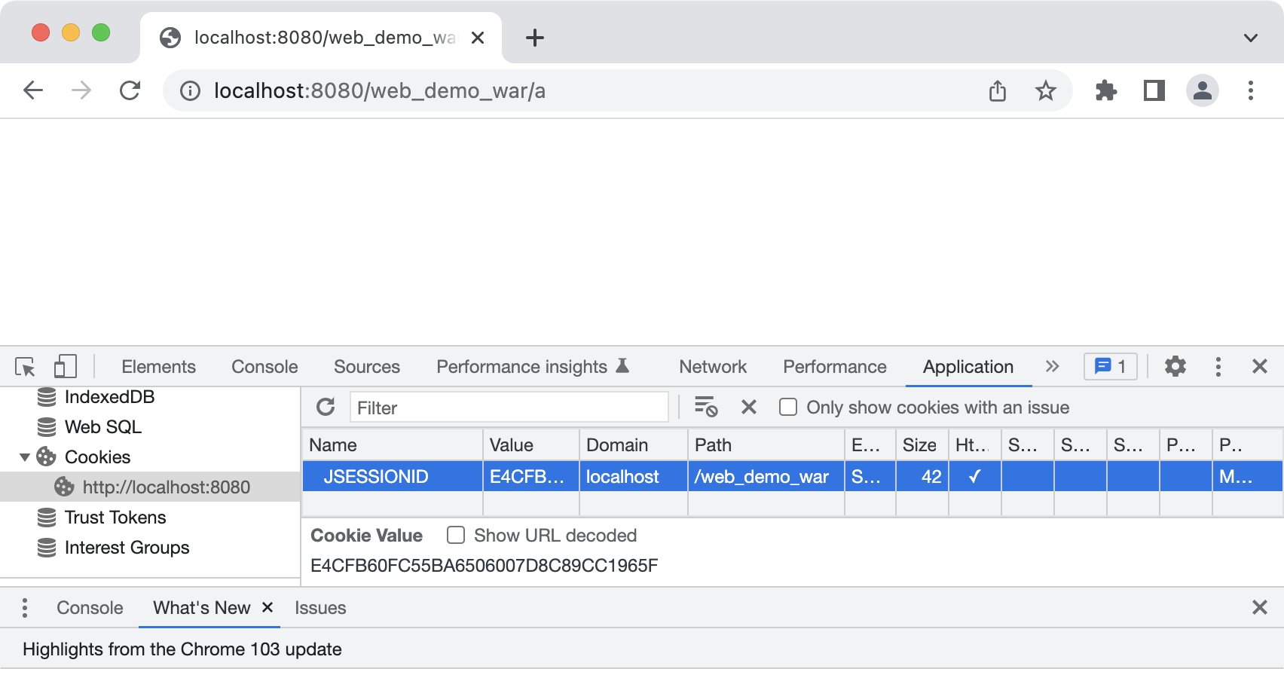
Task: Collapse the Cookies tree section
Action: coord(25,457)
